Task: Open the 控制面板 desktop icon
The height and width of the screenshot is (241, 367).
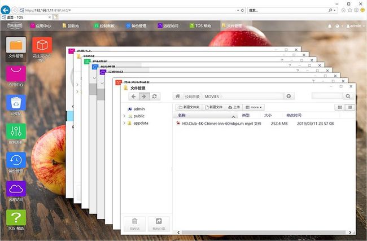Action: tap(16, 134)
